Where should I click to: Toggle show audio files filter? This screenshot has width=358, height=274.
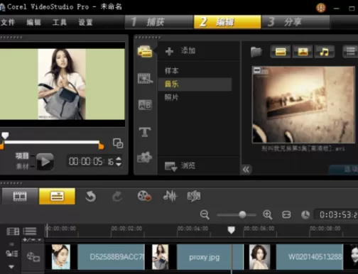click(325, 52)
